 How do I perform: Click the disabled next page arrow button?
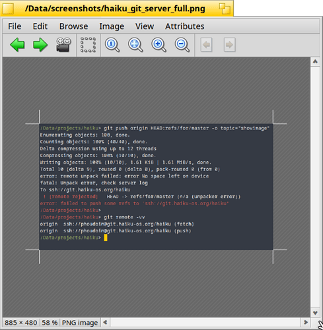(229, 45)
